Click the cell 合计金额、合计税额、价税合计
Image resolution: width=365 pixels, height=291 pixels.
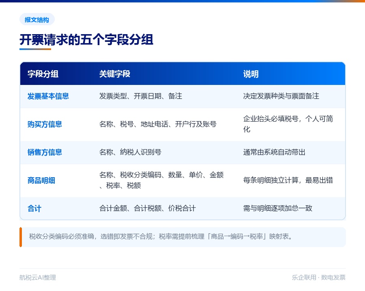pyautogui.click(x=148, y=208)
